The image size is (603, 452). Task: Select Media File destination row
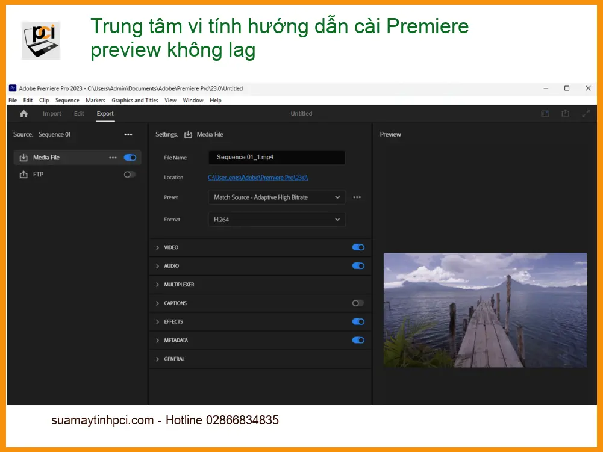pos(77,158)
